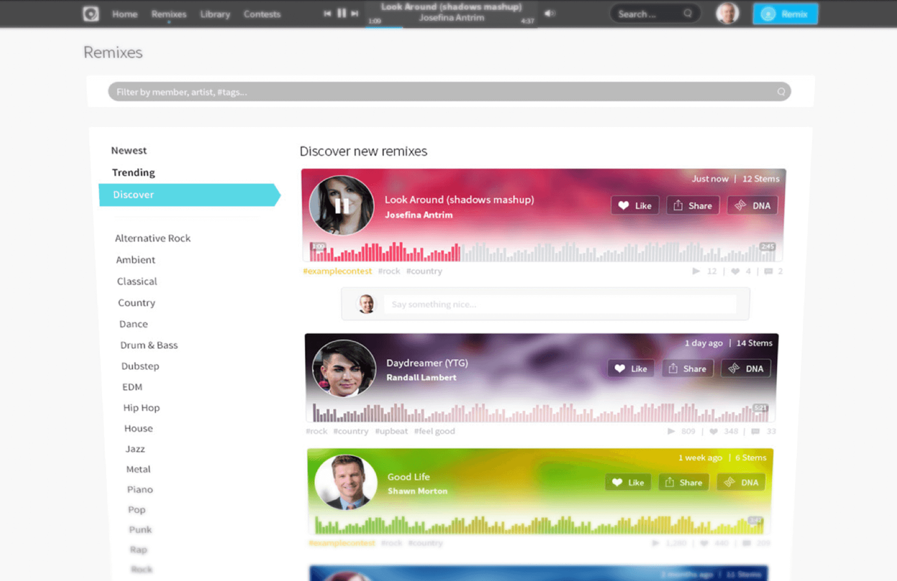Focus the Filter by member, artist field
This screenshot has width=897, height=581.
449,92
